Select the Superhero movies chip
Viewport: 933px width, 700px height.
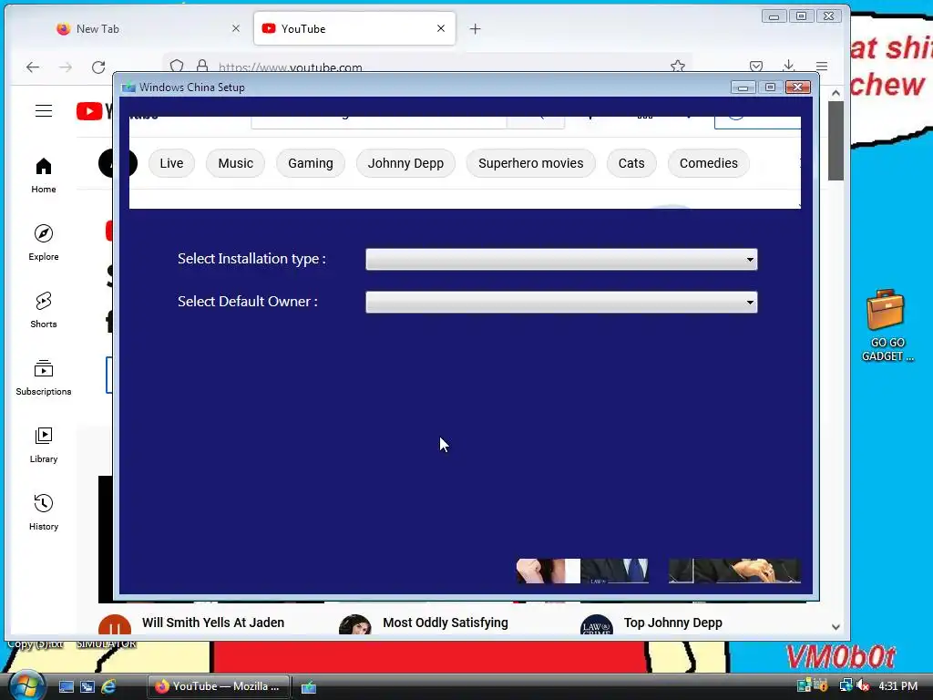point(531,163)
